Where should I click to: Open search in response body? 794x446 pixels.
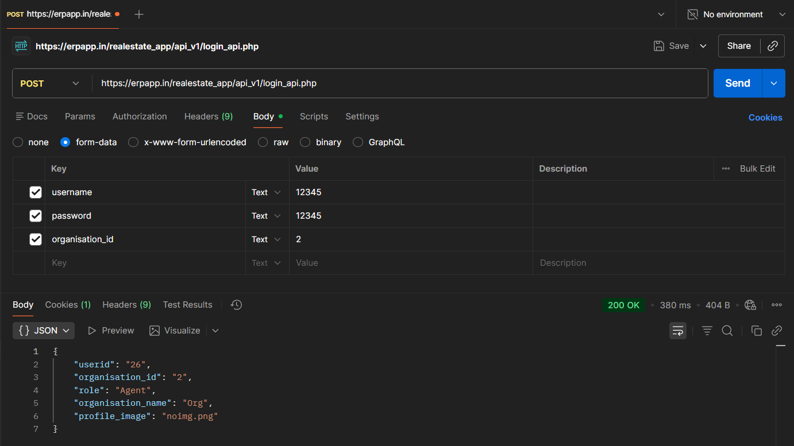pos(727,331)
